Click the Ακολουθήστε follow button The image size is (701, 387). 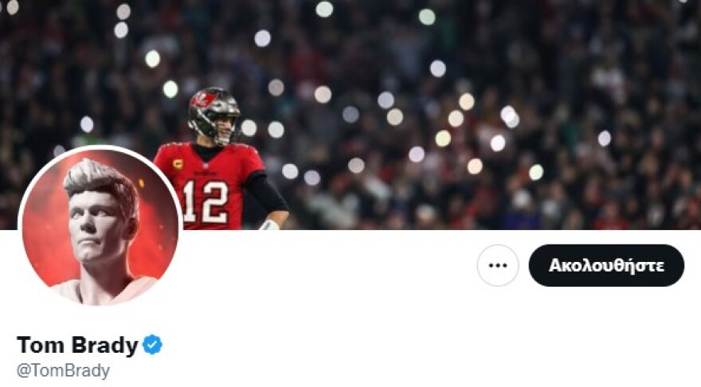tap(606, 265)
